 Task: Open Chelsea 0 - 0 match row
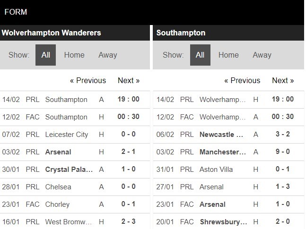(58, 187)
